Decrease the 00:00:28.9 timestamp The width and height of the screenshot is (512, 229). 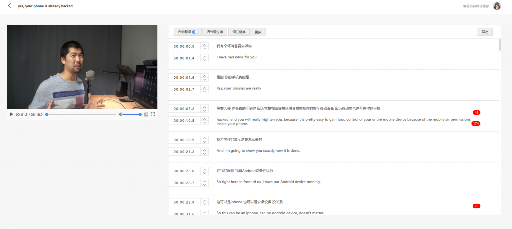[x=204, y=204]
